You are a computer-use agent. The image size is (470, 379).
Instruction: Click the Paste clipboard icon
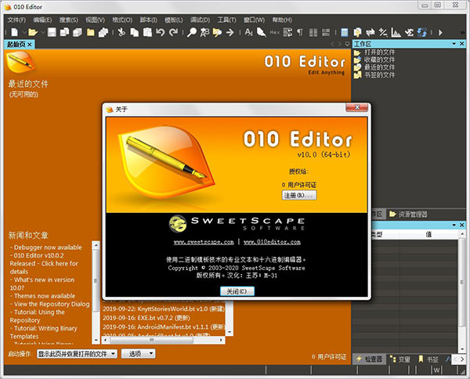point(147,32)
